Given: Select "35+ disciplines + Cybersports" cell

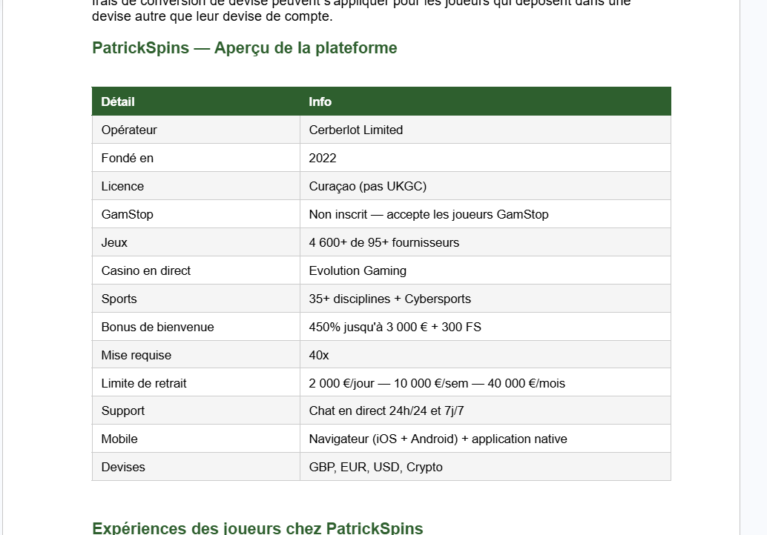Looking at the screenshot, I should (485, 299).
